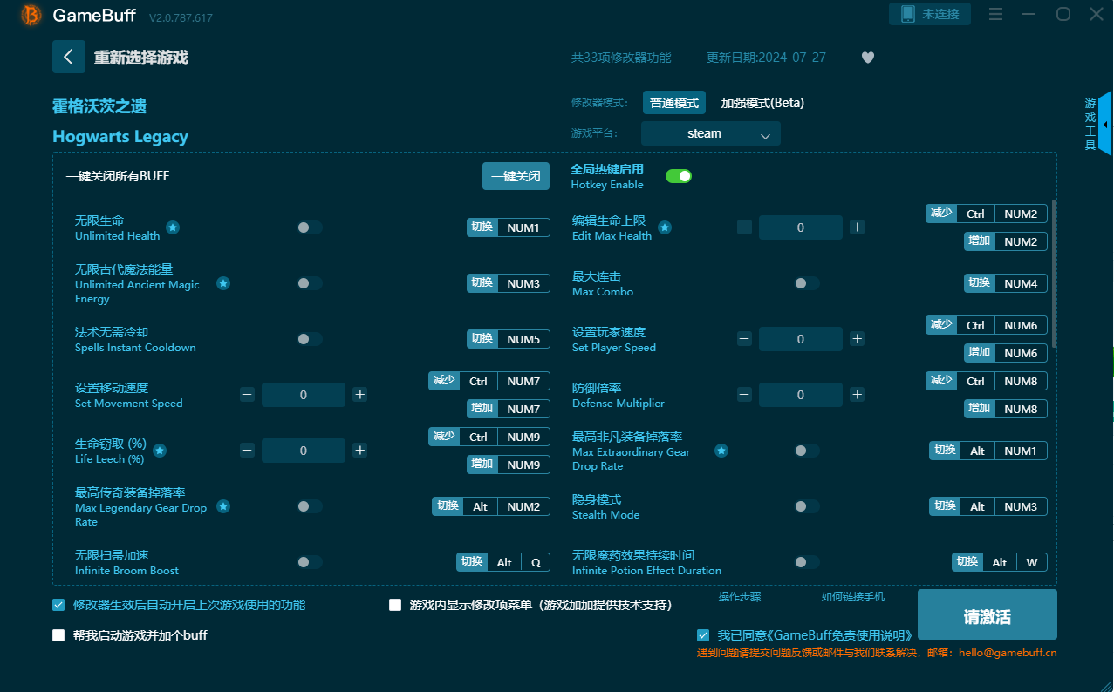Click the Set Player Speed value field

801,339
